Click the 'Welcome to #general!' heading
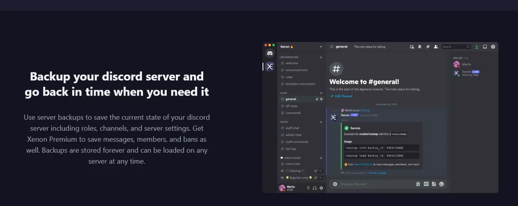The image size is (518, 206). pyautogui.click(x=364, y=82)
